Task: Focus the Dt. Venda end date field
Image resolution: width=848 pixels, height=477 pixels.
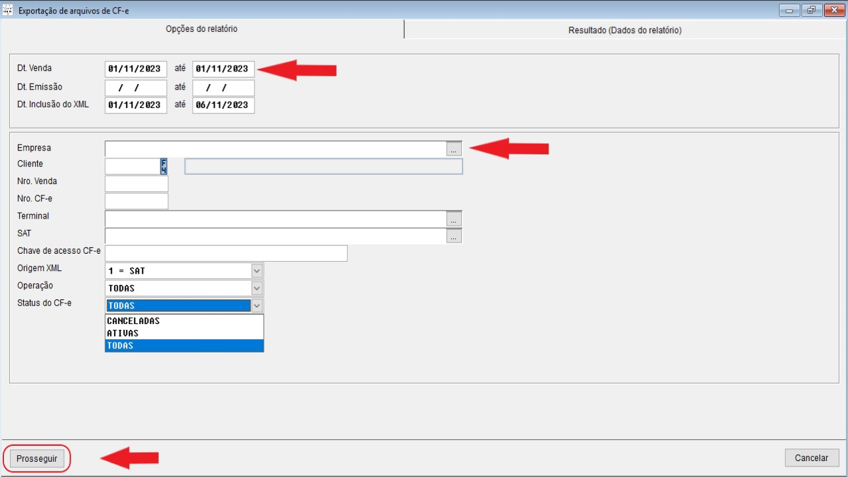Action: coord(223,69)
